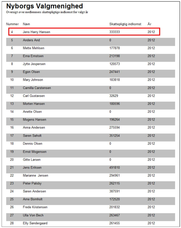Click the Skattepligtig indkomst column header
The width and height of the screenshot is (181, 228).
(x=125, y=24)
